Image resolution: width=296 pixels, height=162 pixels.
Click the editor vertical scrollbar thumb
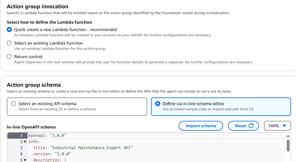288,145
